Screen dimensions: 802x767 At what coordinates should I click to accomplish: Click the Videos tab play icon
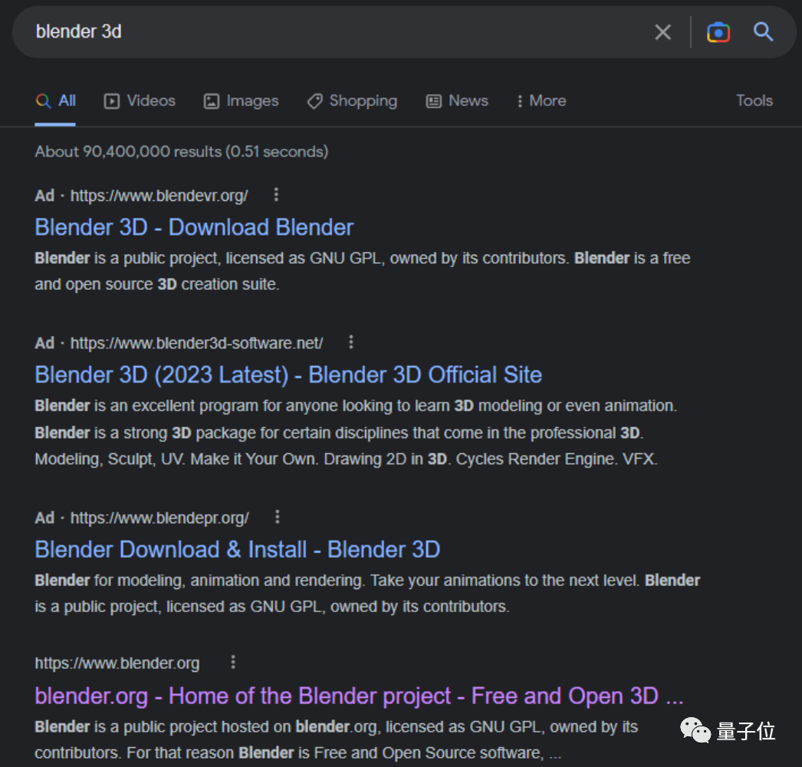(111, 101)
